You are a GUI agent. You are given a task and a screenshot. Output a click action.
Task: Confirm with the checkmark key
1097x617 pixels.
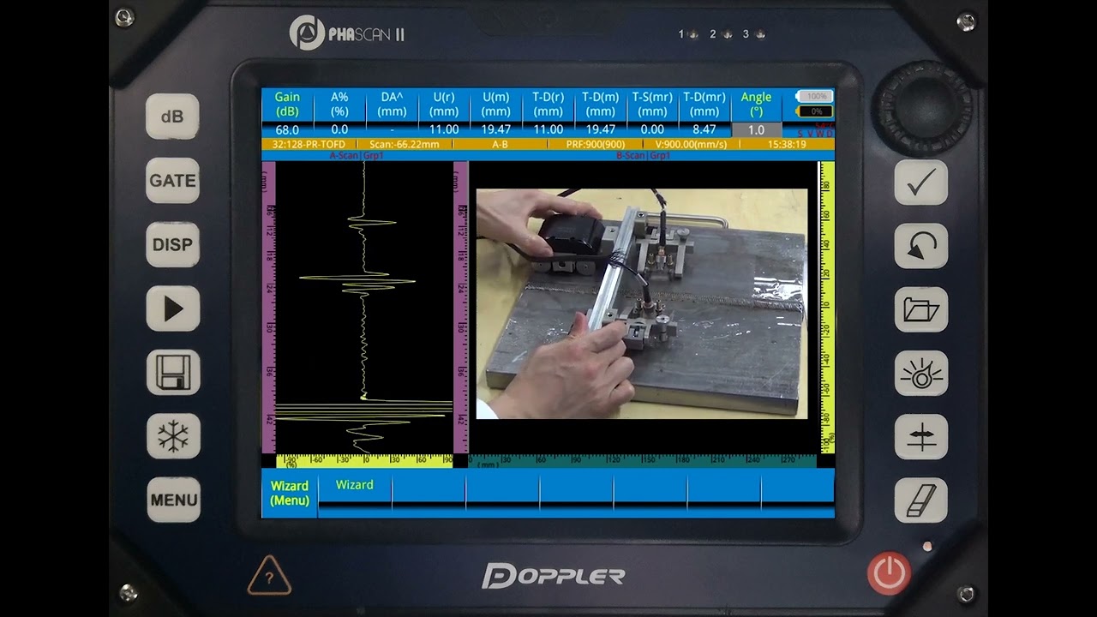point(921,182)
